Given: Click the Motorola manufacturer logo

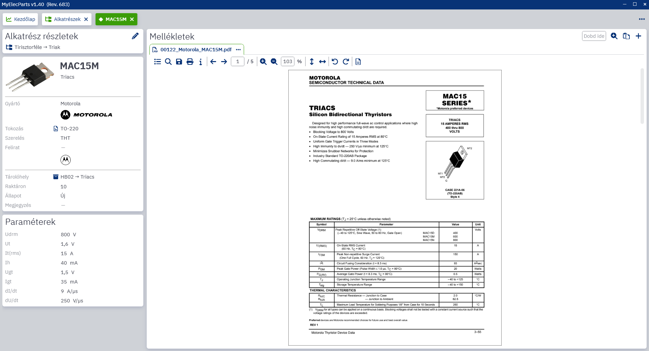Looking at the screenshot, I should pos(86,115).
